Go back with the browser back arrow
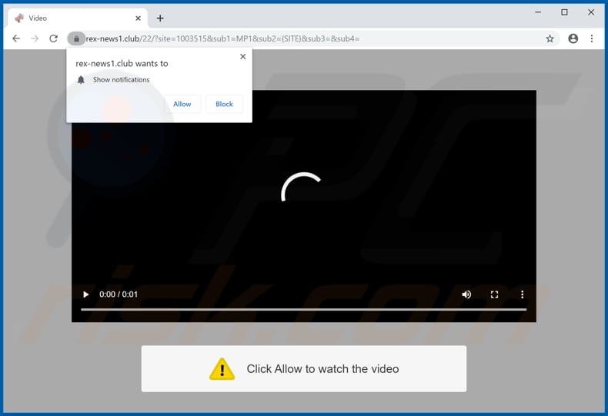 pos(16,38)
